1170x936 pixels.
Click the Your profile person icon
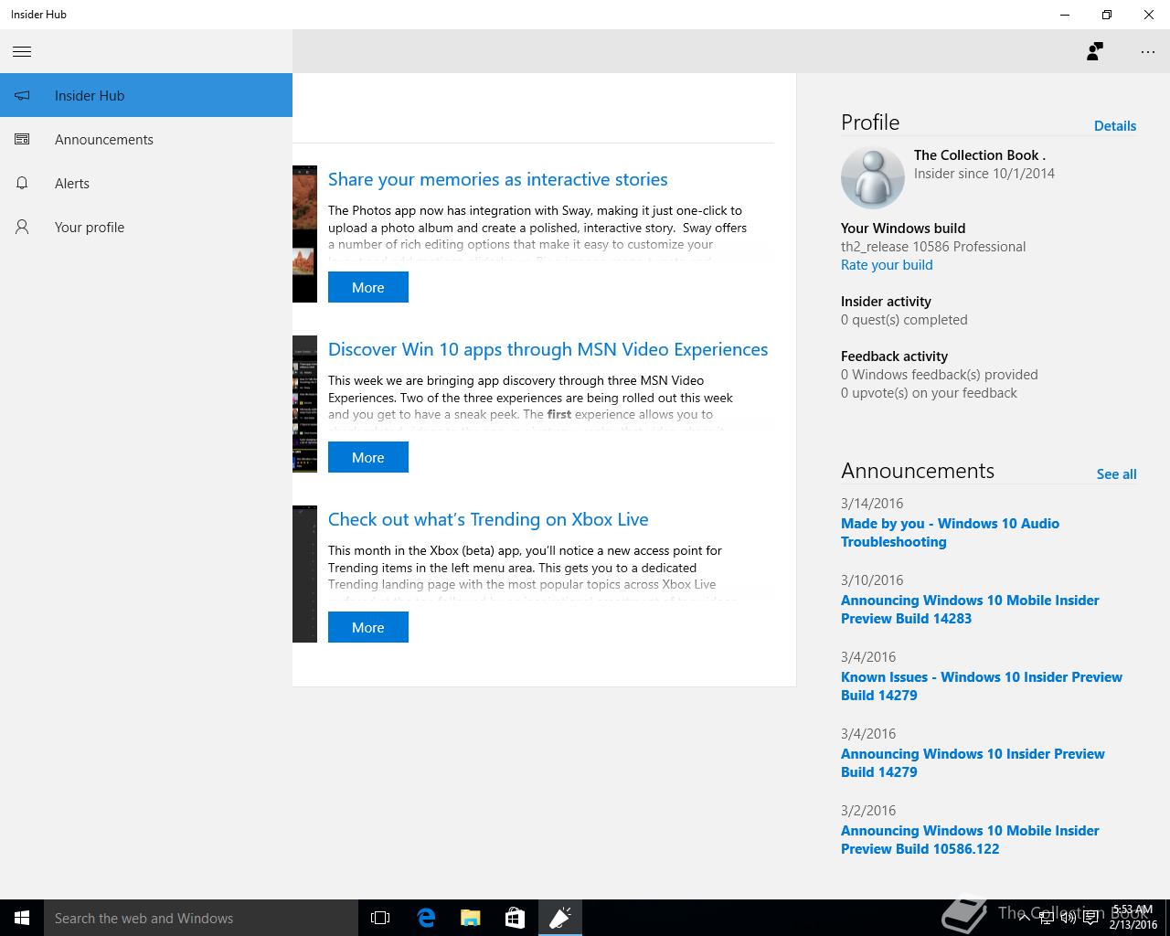coord(22,227)
